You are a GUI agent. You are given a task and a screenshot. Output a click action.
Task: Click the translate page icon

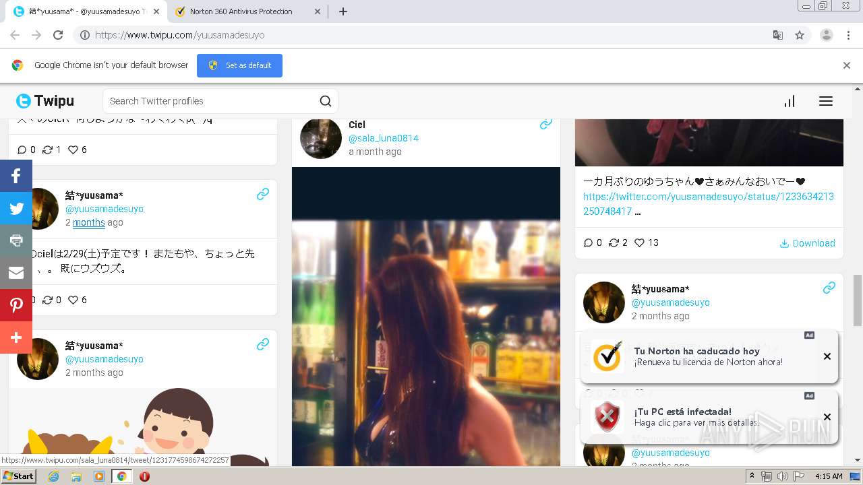[777, 35]
